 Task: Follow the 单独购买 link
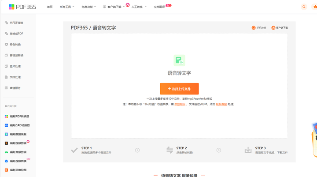point(180,104)
